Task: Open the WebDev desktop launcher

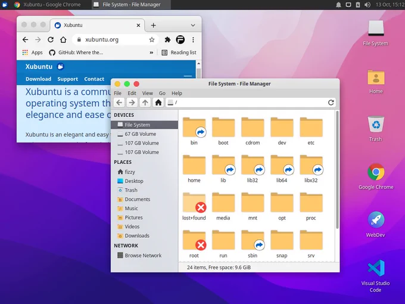Action: [376, 224]
